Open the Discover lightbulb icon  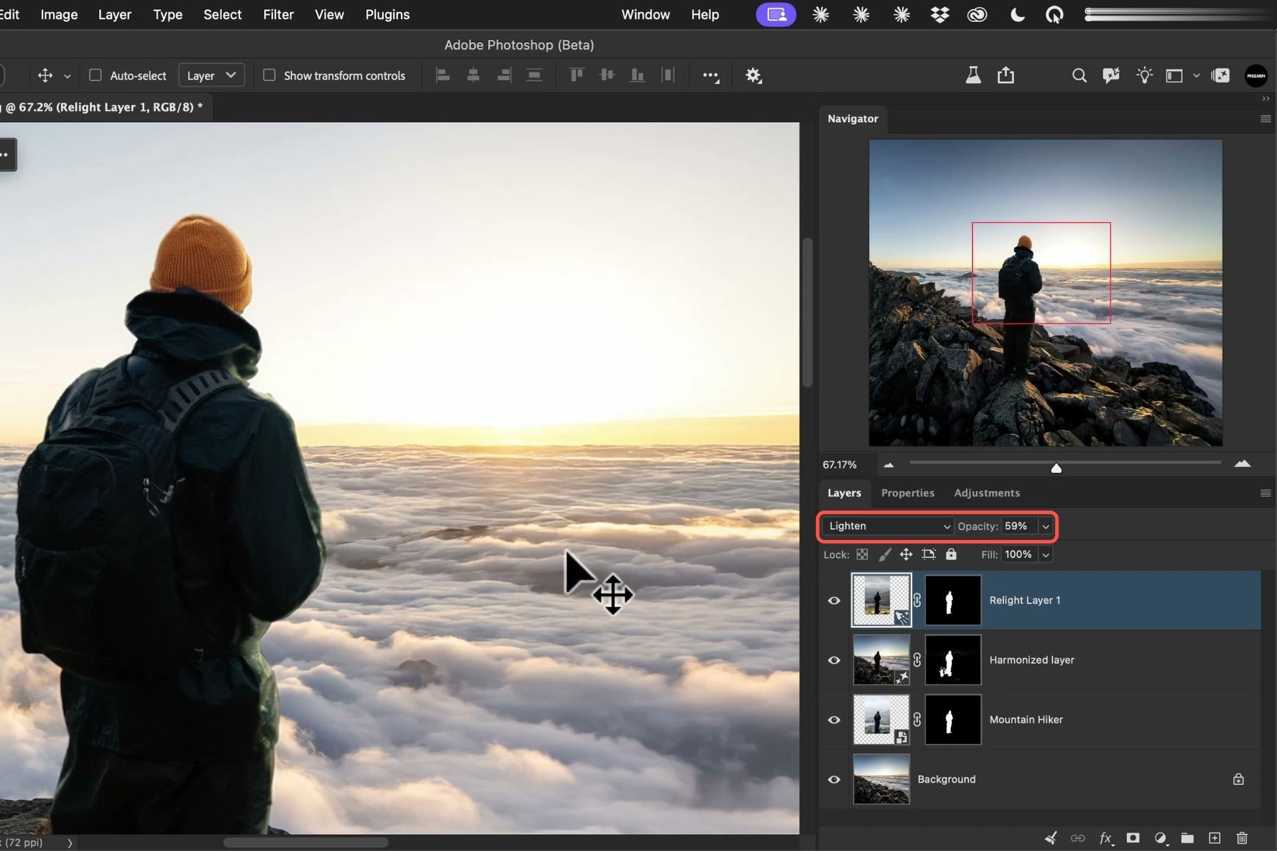coord(1144,75)
